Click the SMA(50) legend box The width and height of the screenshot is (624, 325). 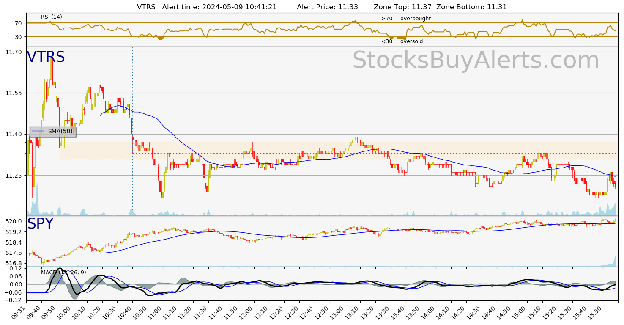click(53, 132)
